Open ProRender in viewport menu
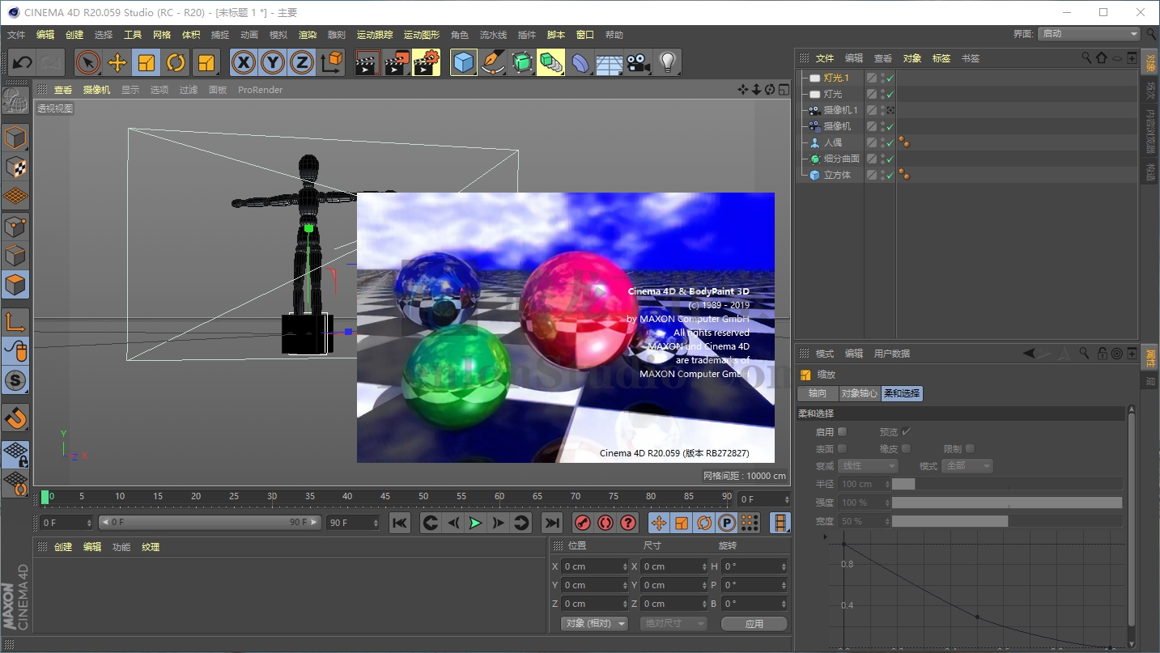Viewport: 1160px width, 653px height. (260, 90)
